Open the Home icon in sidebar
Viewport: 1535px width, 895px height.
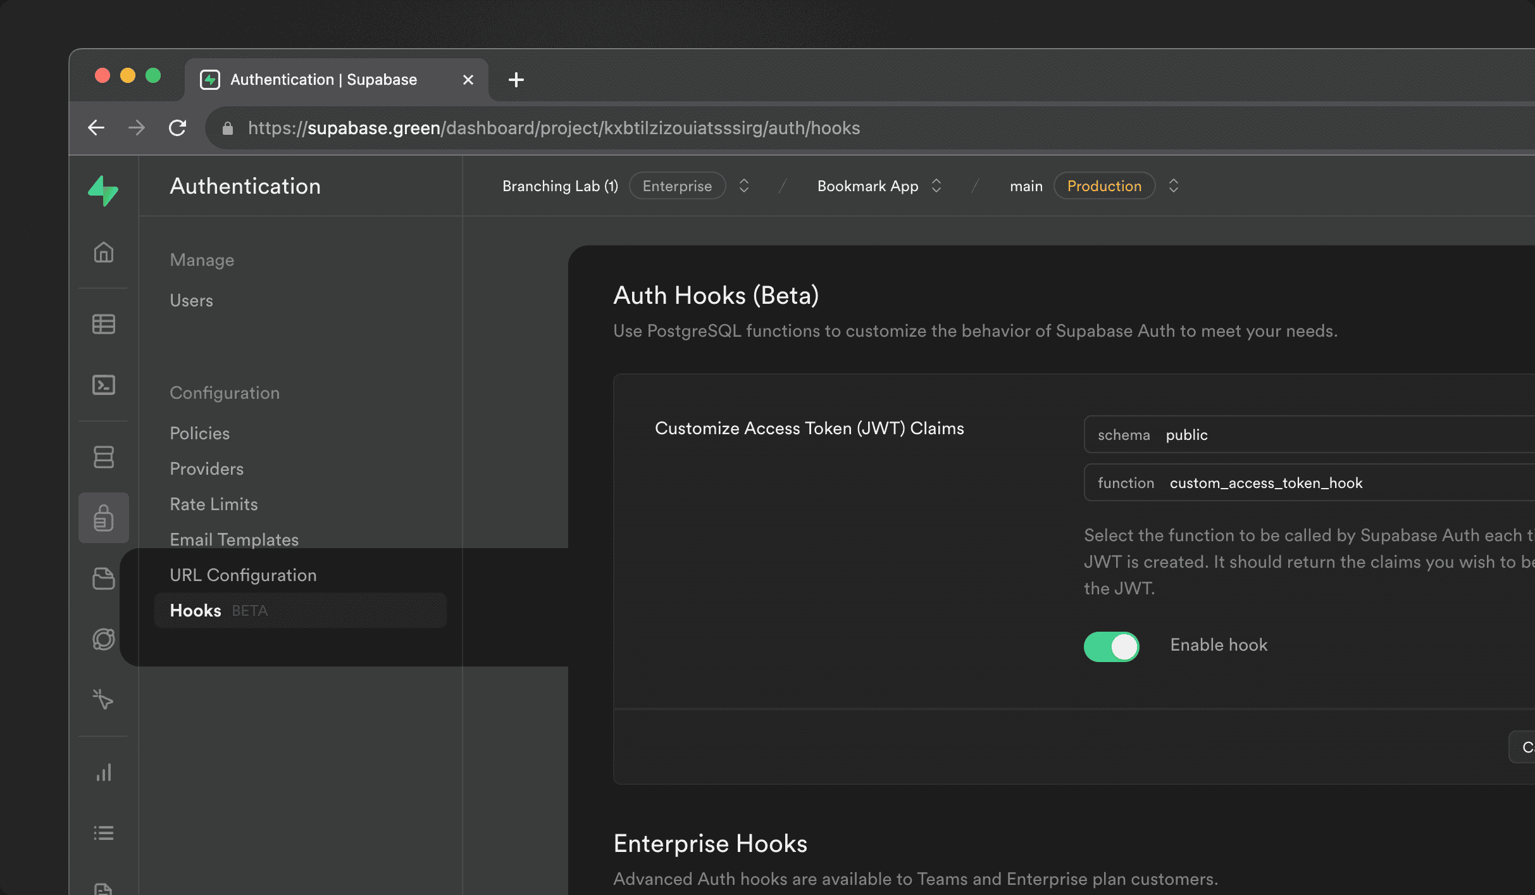coord(104,252)
